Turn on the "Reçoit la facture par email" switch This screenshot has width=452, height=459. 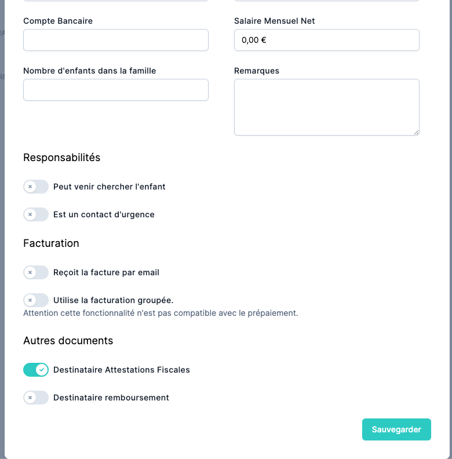coord(36,272)
